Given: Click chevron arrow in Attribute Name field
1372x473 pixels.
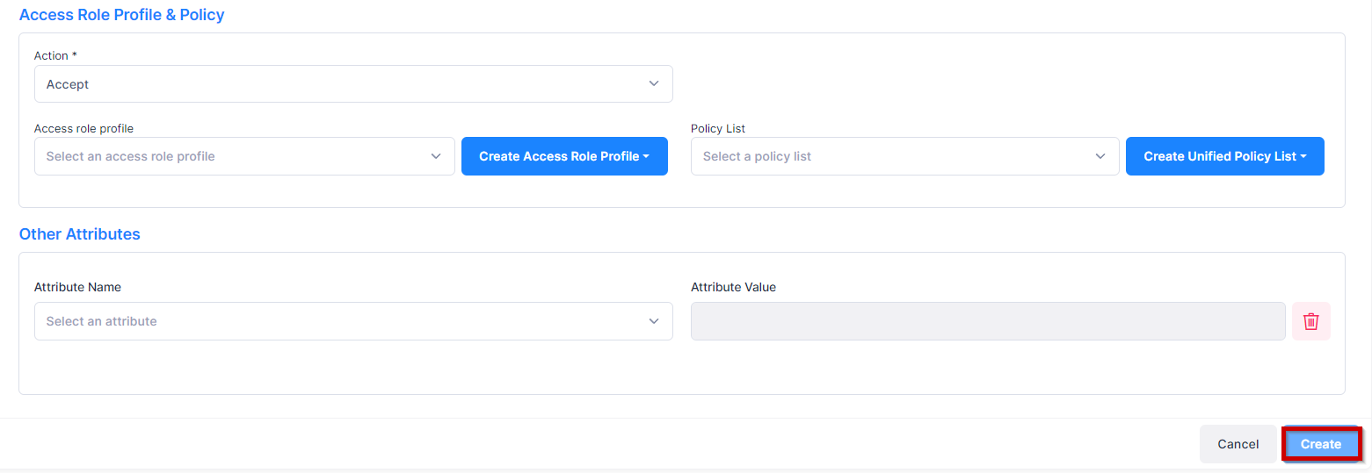Looking at the screenshot, I should tap(653, 321).
